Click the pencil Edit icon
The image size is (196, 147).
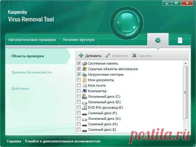coord(107,55)
